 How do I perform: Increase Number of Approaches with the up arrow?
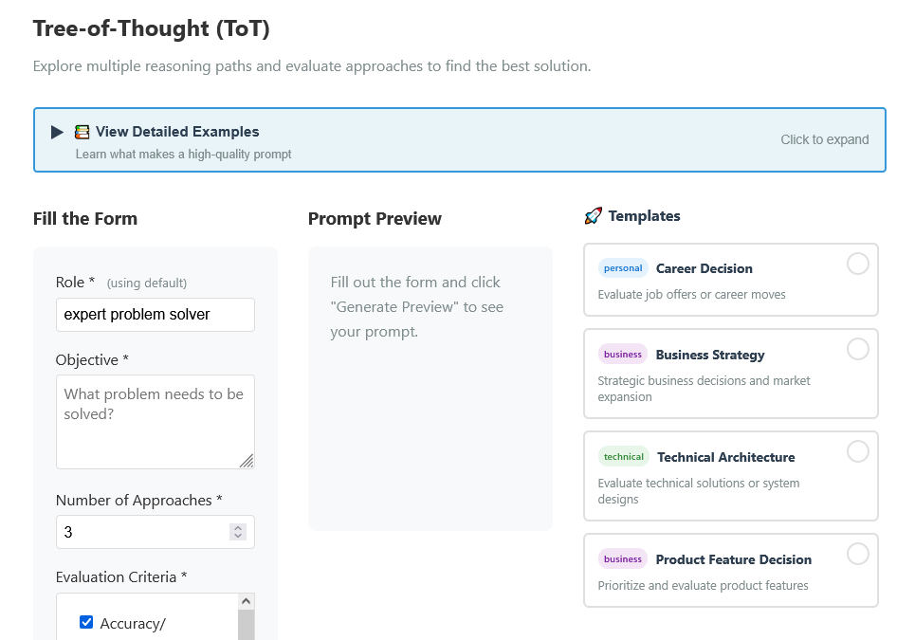237,526
